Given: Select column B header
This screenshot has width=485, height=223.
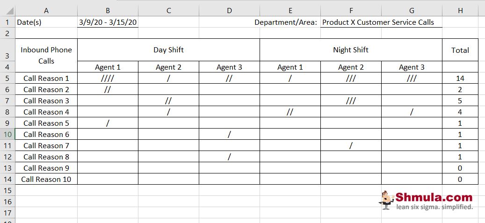Looking at the screenshot, I should pyautogui.click(x=108, y=10).
